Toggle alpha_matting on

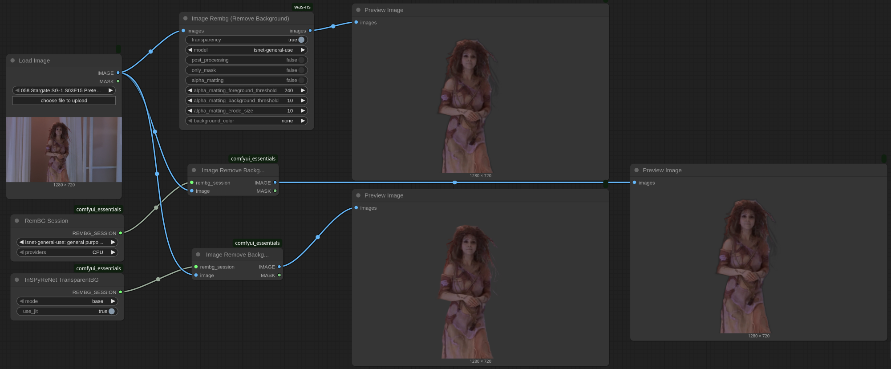click(301, 81)
